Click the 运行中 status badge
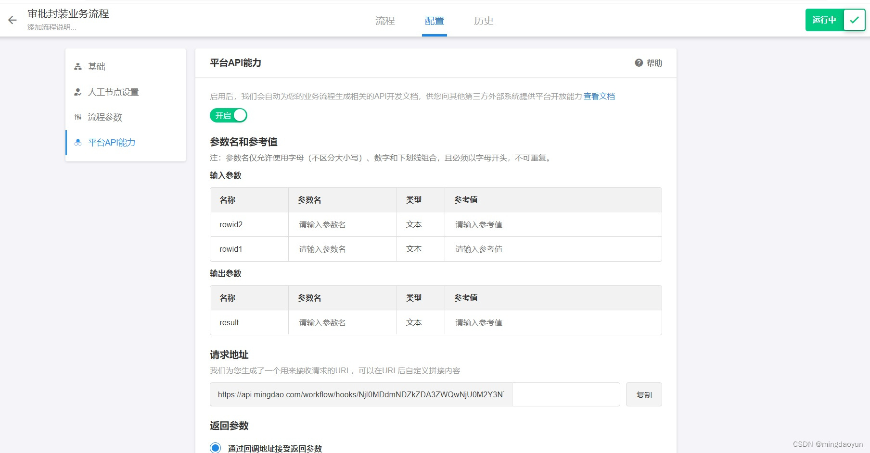 (x=824, y=20)
